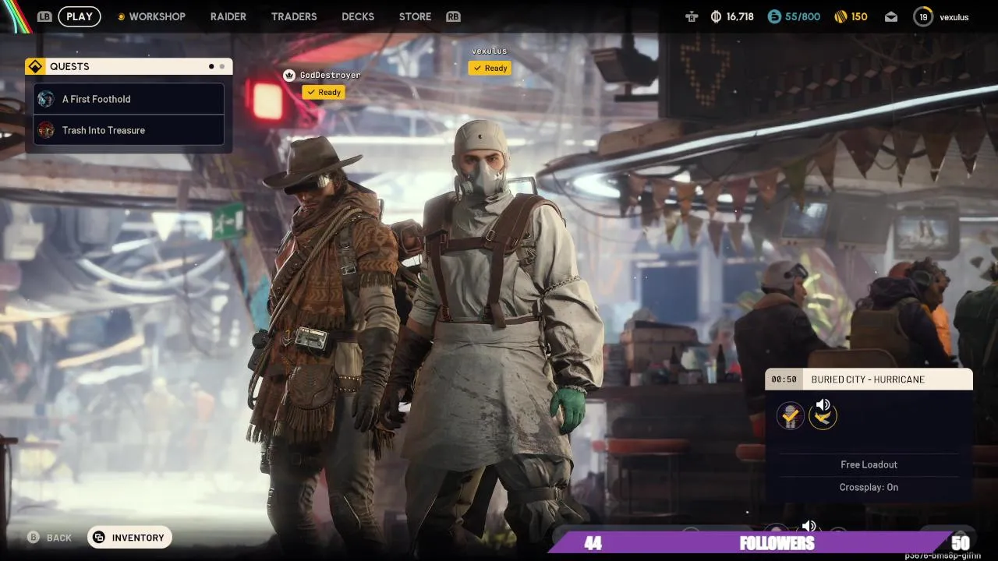Go to the TRADERS tab
The height and width of the screenshot is (561, 998).
tap(294, 16)
